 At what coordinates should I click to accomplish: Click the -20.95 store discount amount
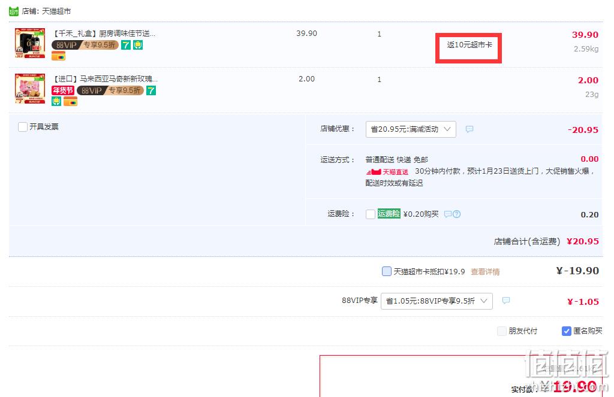(x=583, y=130)
